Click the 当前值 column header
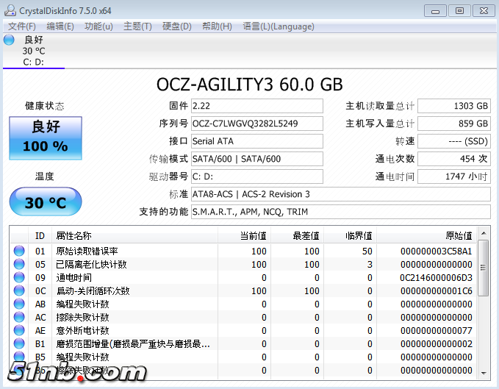The height and width of the screenshot is (389, 499). (245, 236)
